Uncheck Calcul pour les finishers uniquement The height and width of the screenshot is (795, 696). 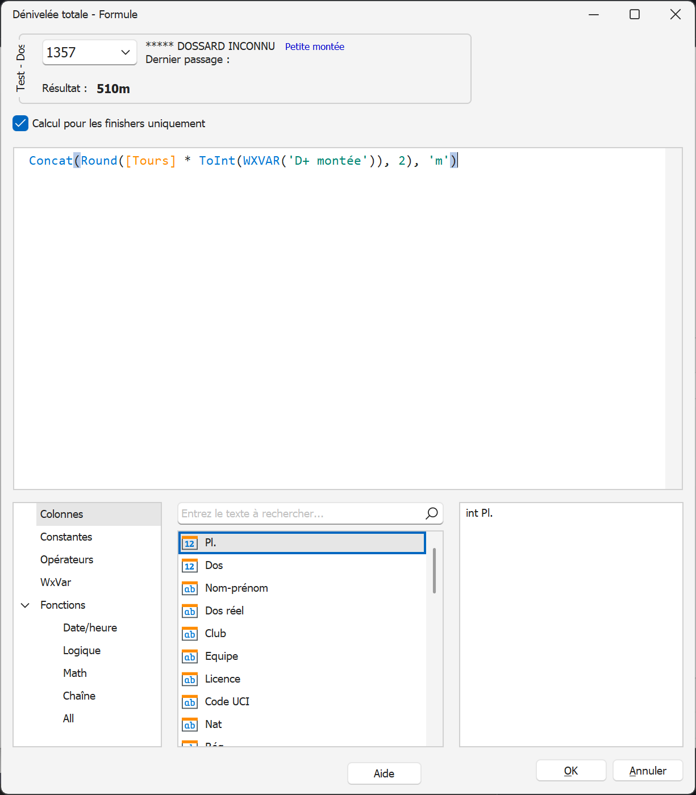coord(20,123)
